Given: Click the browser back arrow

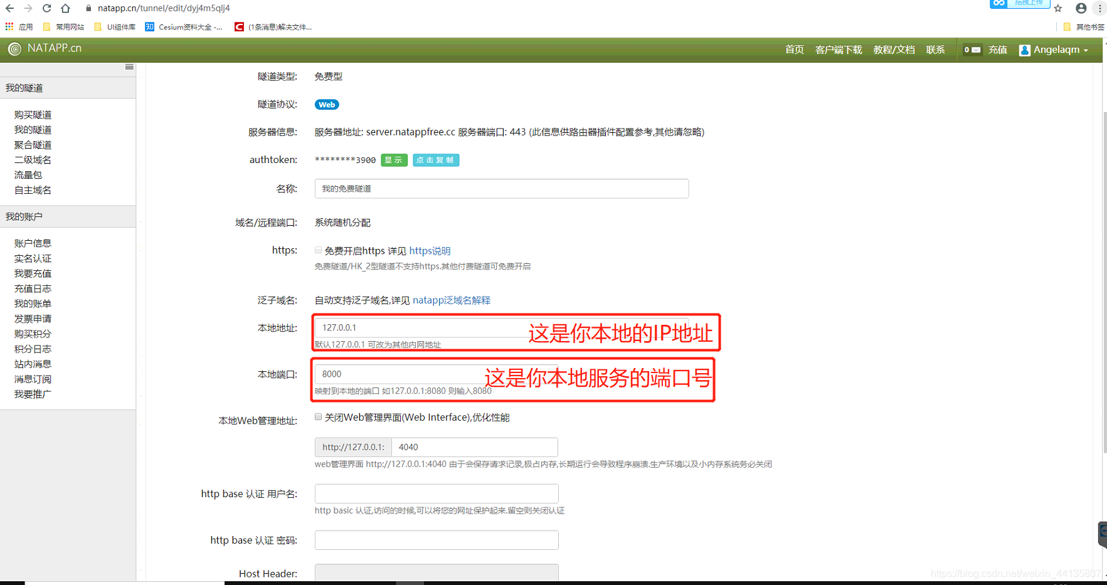Looking at the screenshot, I should coord(9,8).
